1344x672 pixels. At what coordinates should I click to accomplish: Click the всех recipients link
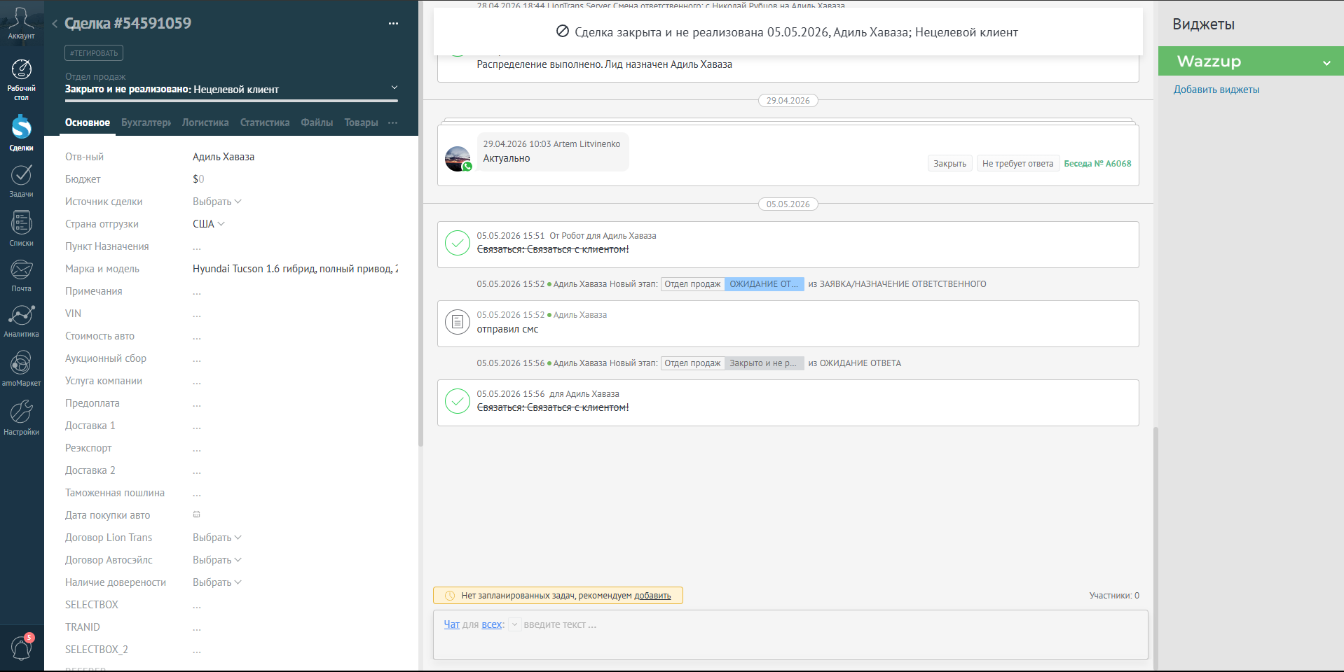(491, 624)
